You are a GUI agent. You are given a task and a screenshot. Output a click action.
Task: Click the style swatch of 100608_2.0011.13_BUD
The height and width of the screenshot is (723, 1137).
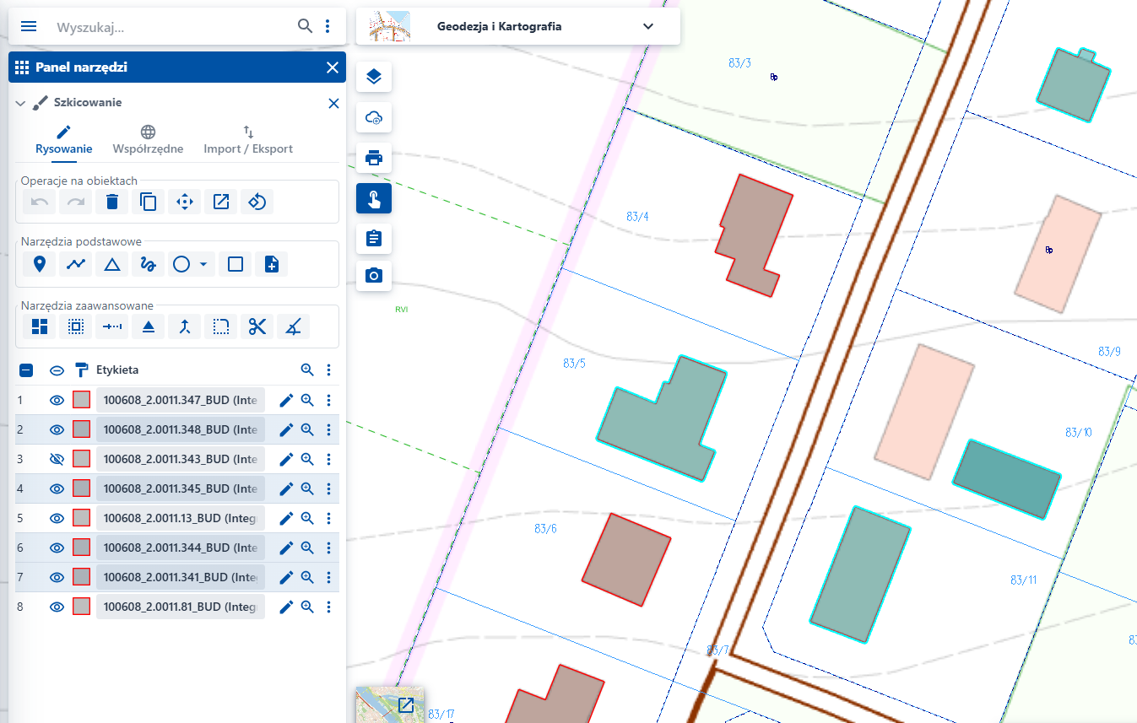click(82, 518)
